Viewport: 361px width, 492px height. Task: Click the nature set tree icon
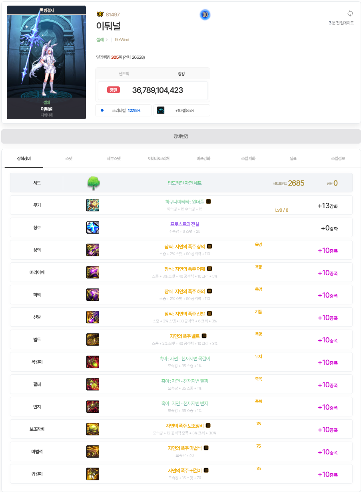(x=93, y=183)
